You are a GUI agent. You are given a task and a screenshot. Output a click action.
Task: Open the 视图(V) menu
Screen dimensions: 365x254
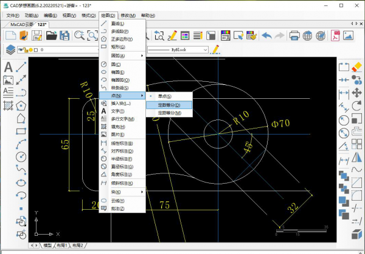click(69, 16)
